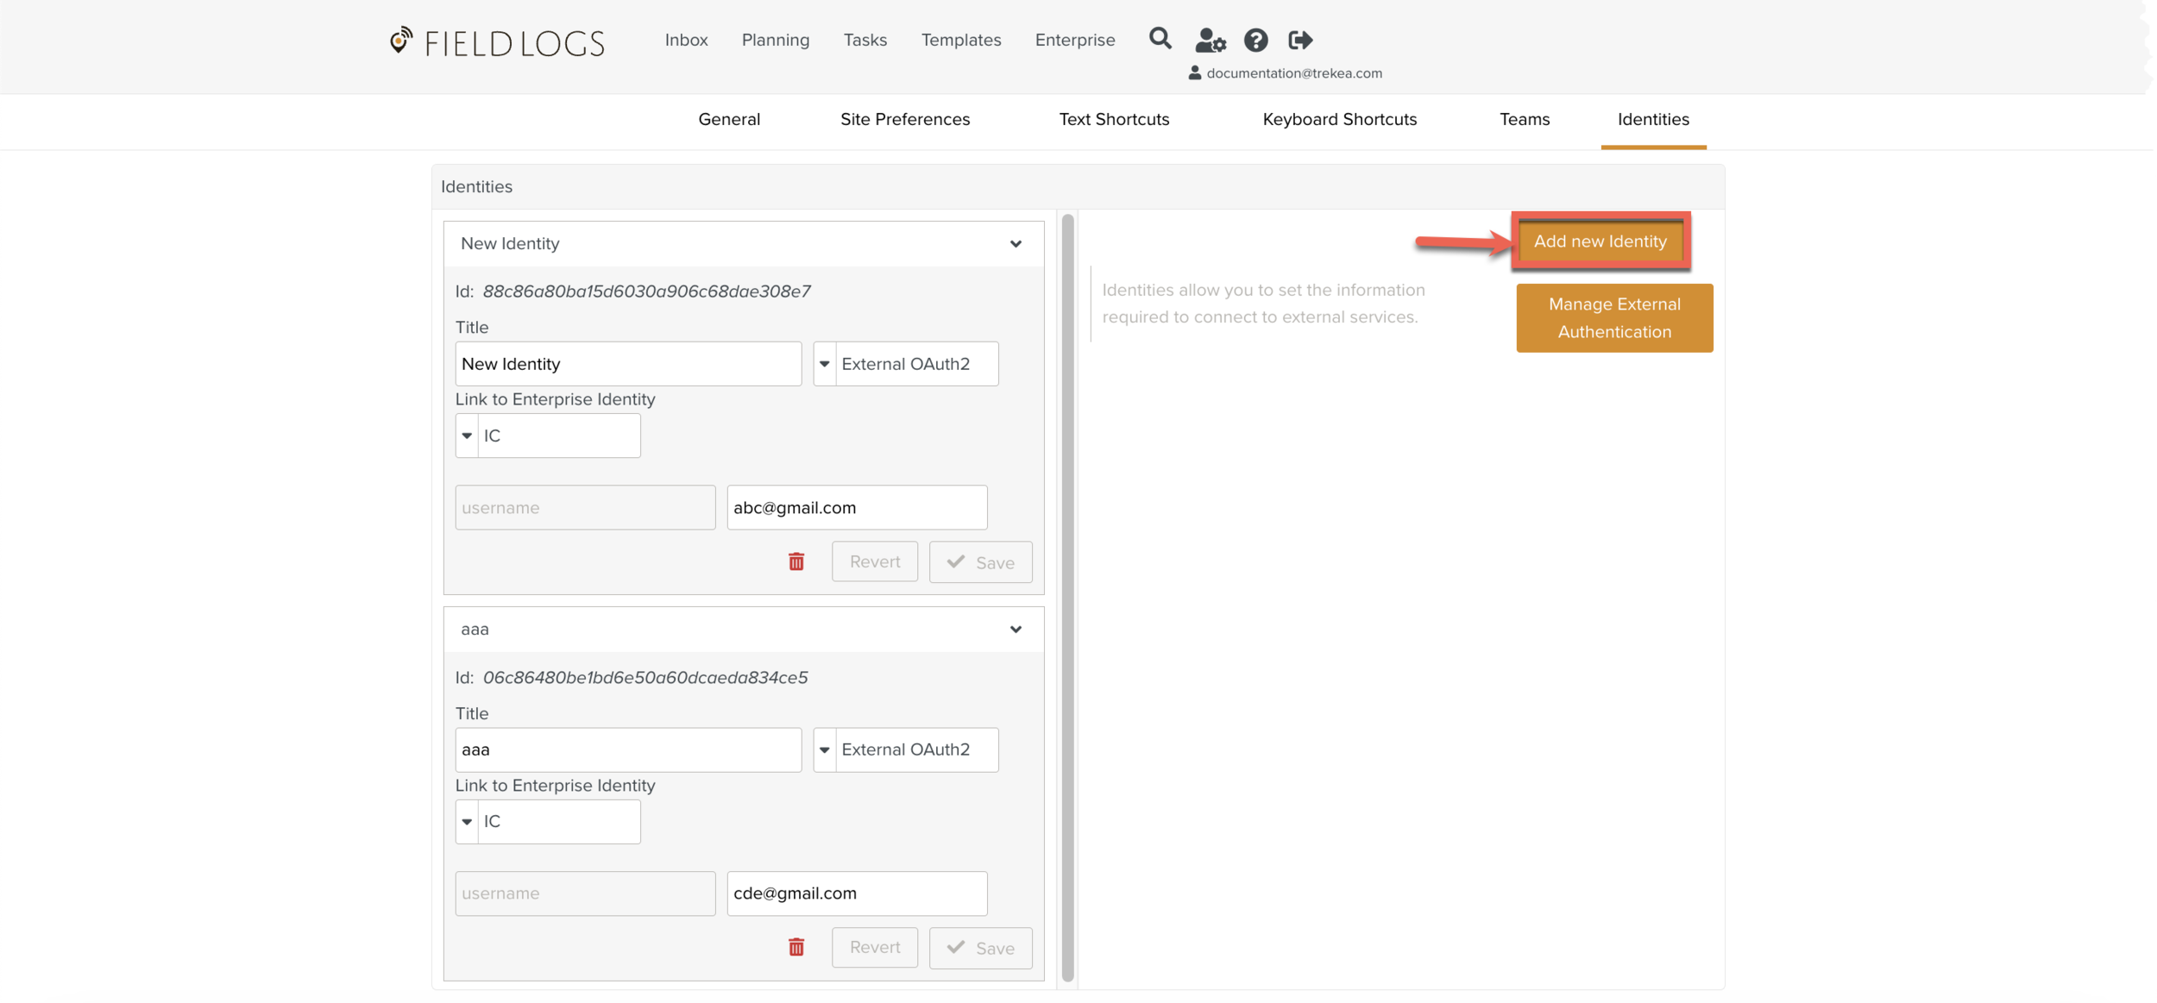Collapse the aaa identity panel chevron
The height and width of the screenshot is (1003, 2157).
1016,630
